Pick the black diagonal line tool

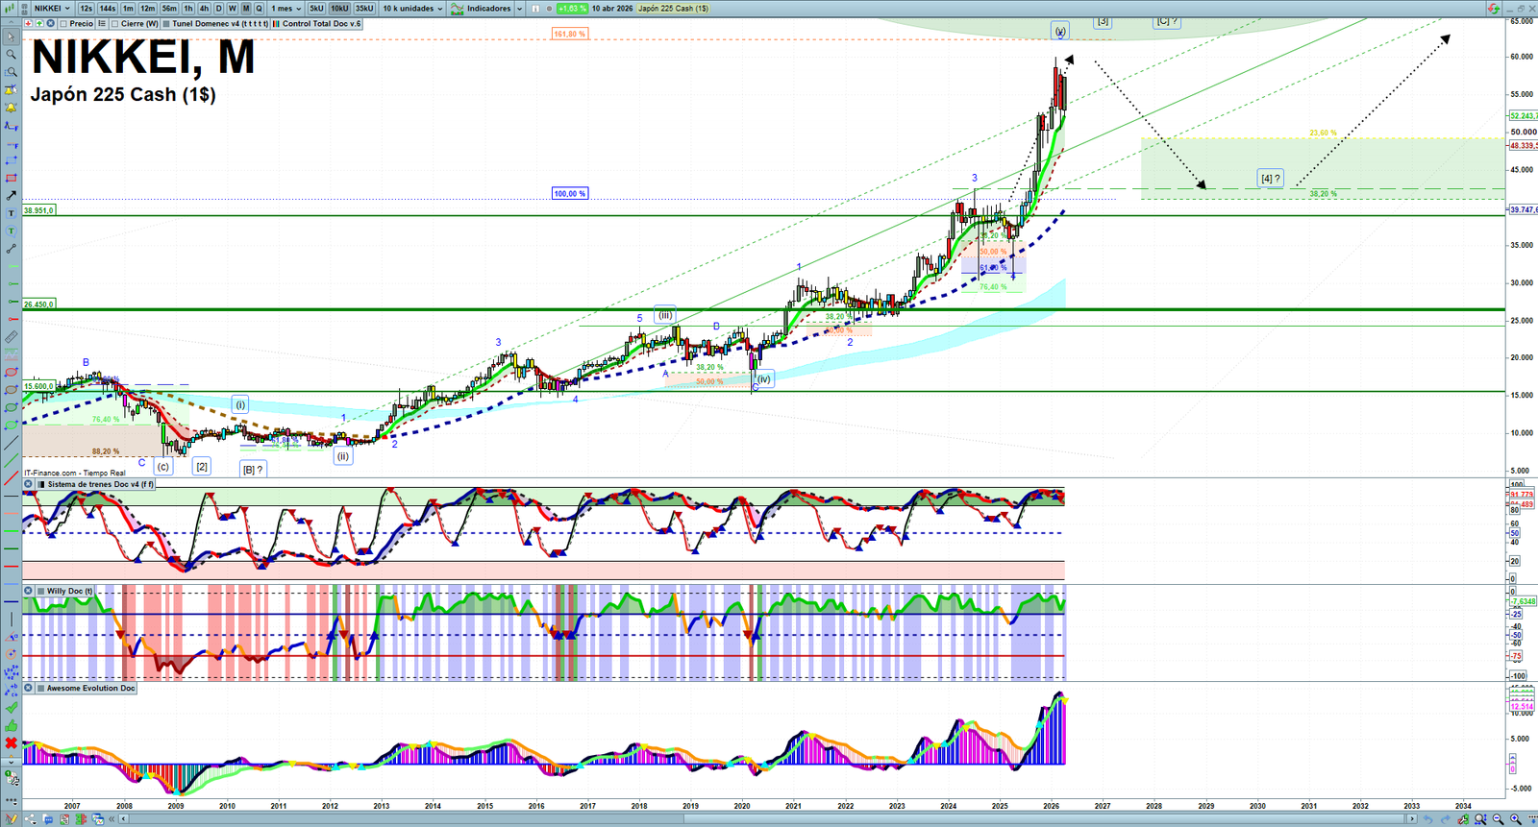(11, 443)
